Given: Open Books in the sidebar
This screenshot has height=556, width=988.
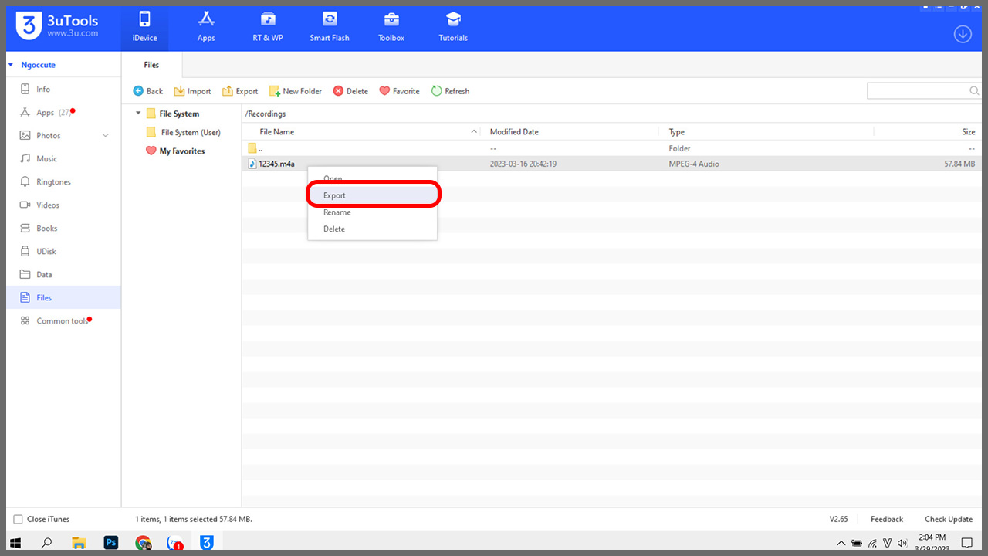Looking at the screenshot, I should [x=46, y=229].
